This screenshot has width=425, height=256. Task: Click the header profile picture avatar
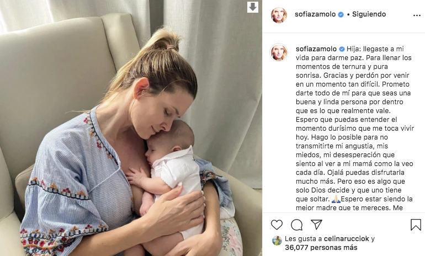(279, 15)
